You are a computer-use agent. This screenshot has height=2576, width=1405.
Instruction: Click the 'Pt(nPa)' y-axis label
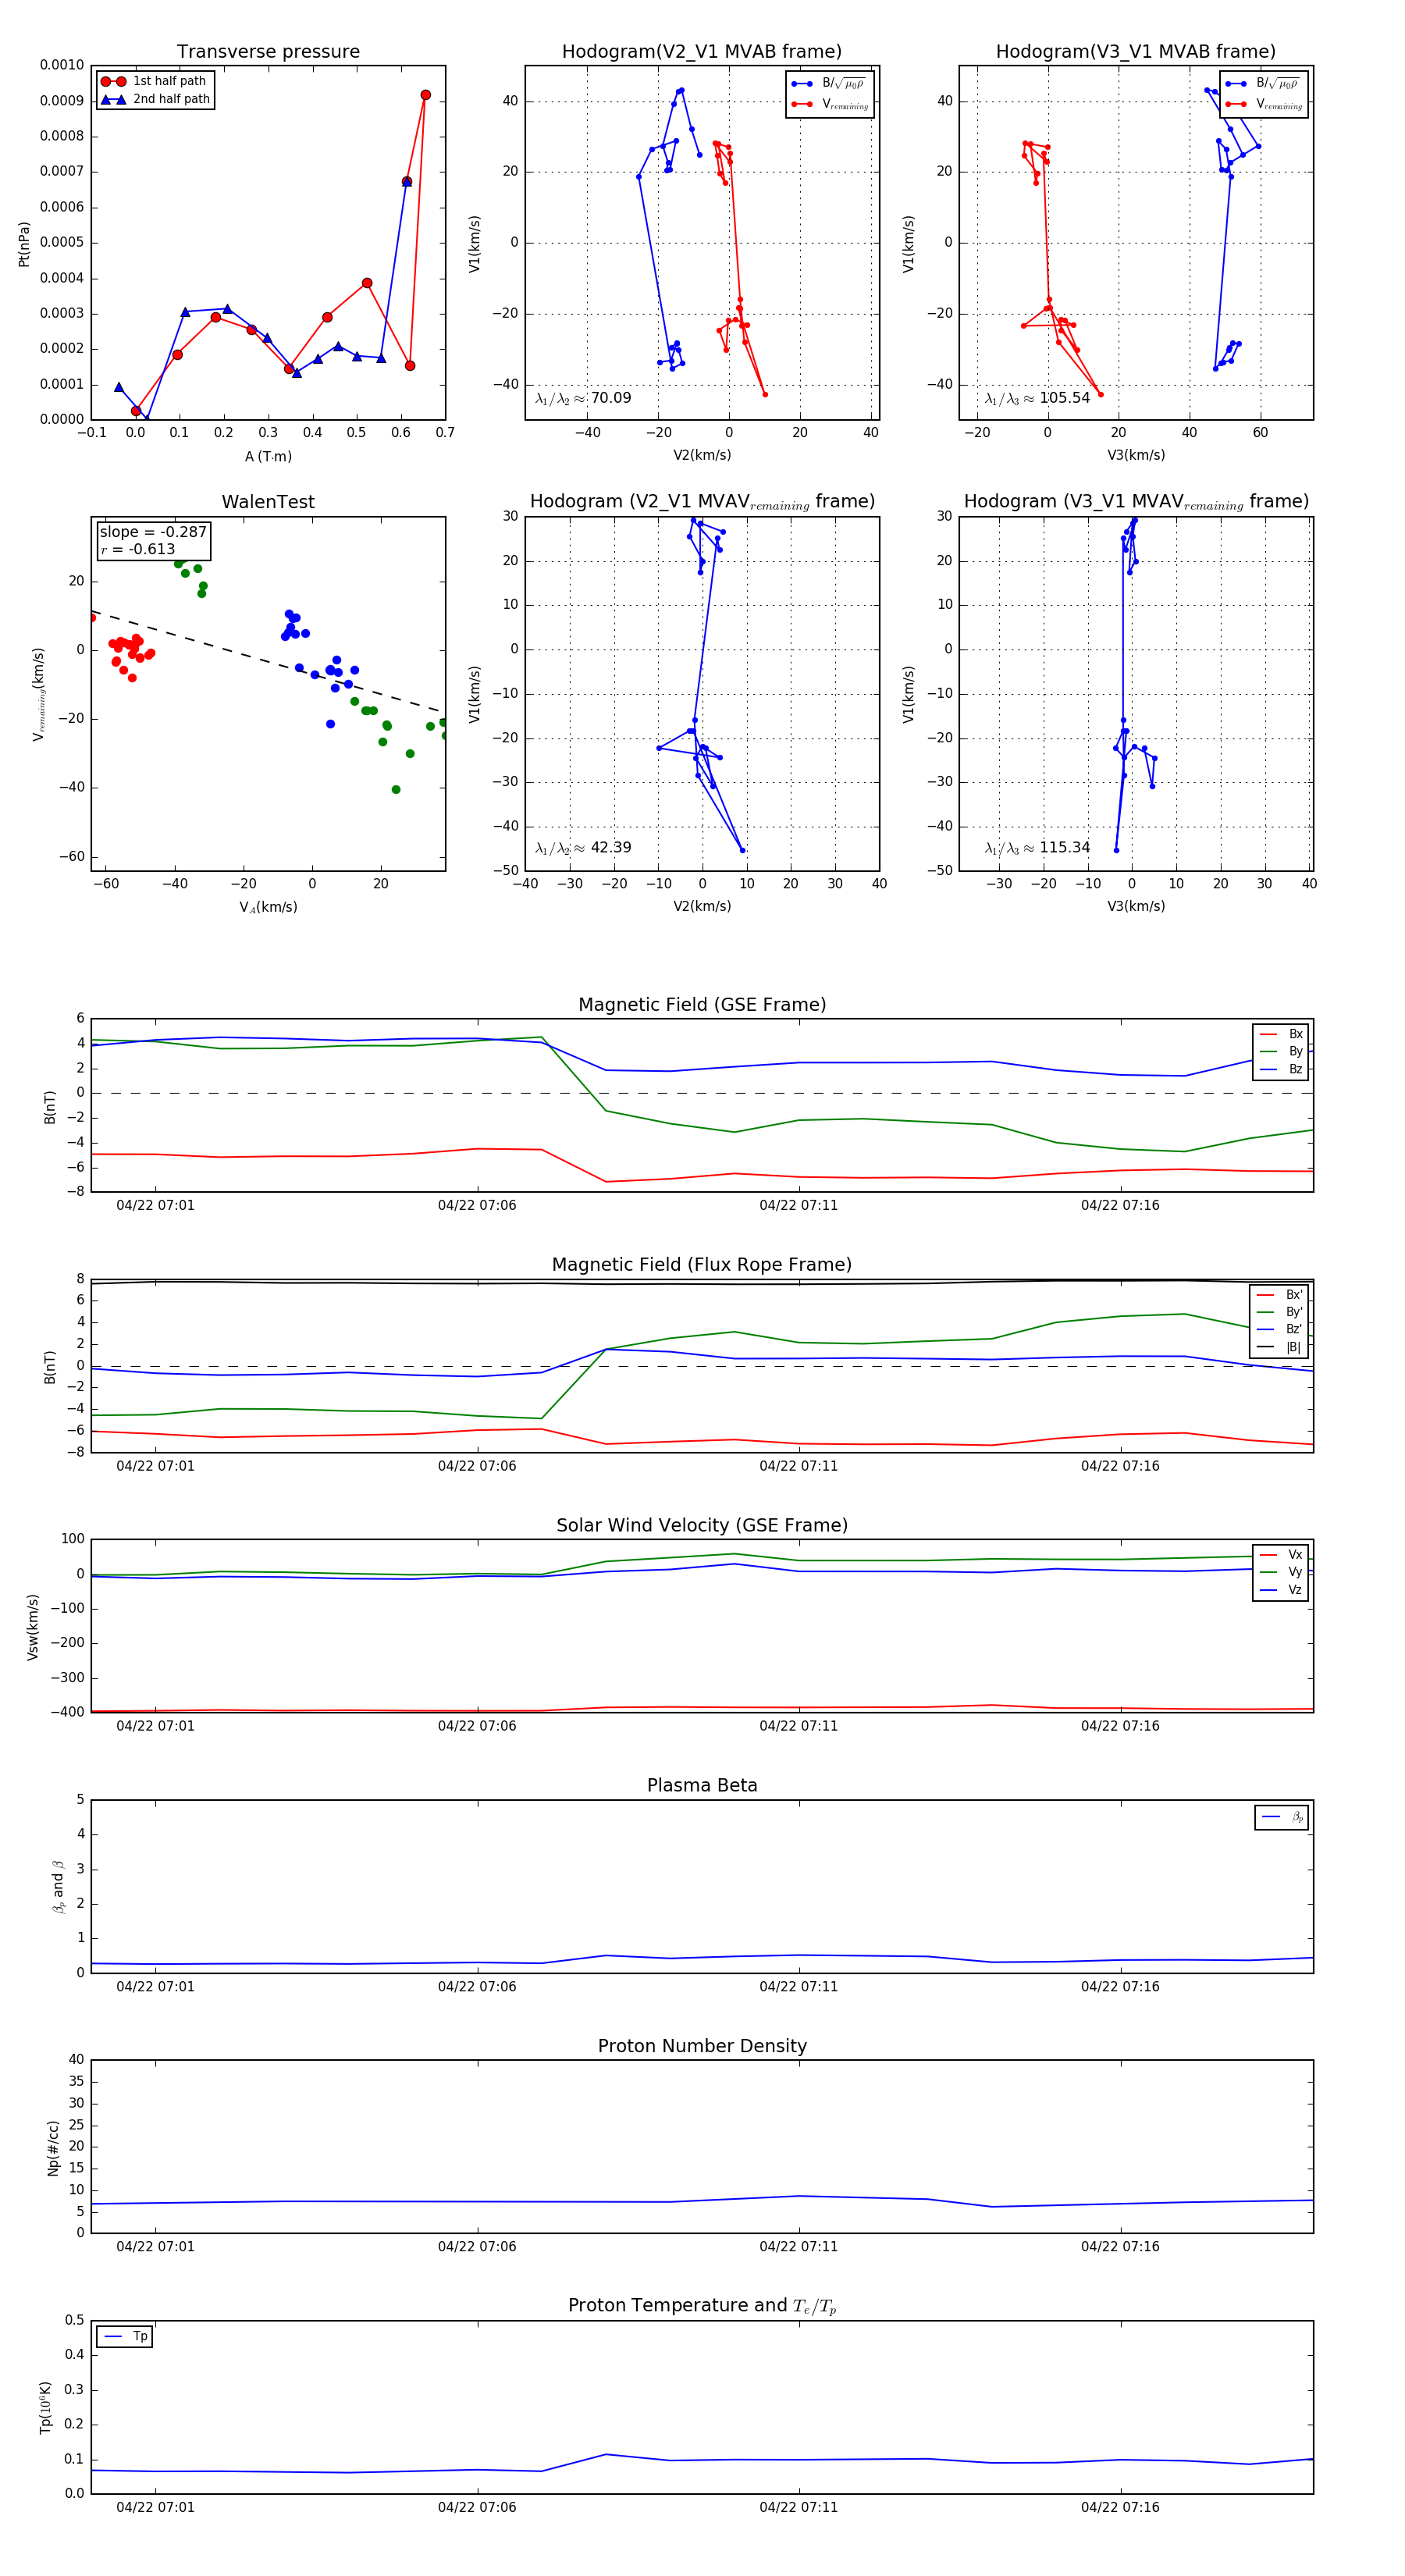pyautogui.click(x=24, y=244)
